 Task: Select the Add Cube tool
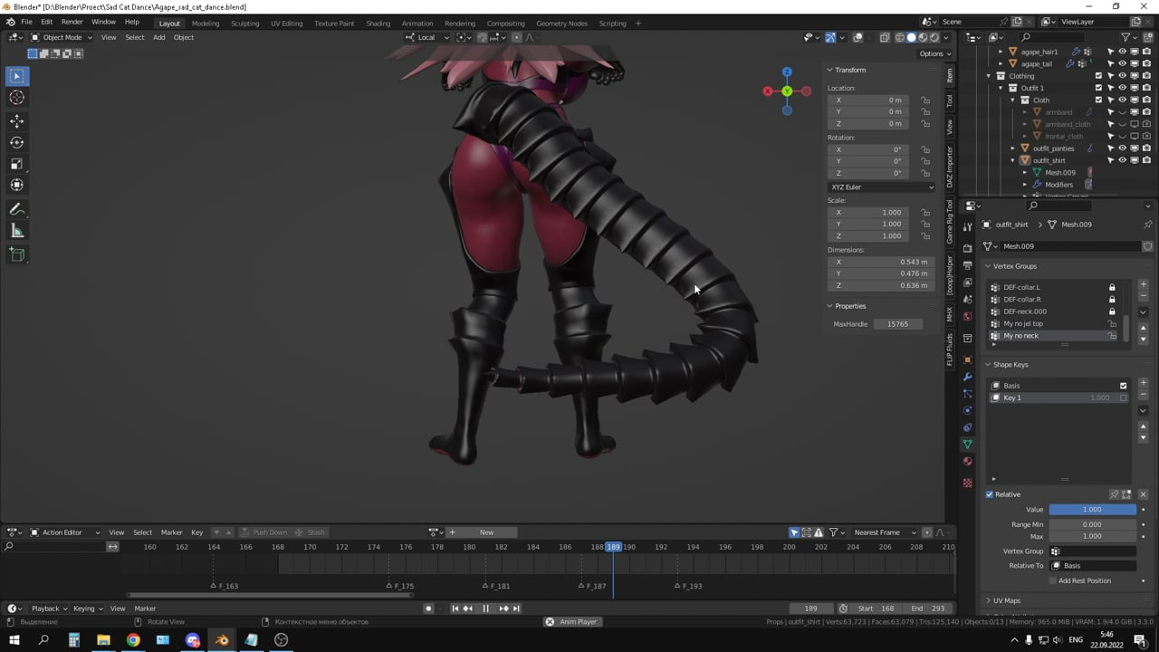17,254
